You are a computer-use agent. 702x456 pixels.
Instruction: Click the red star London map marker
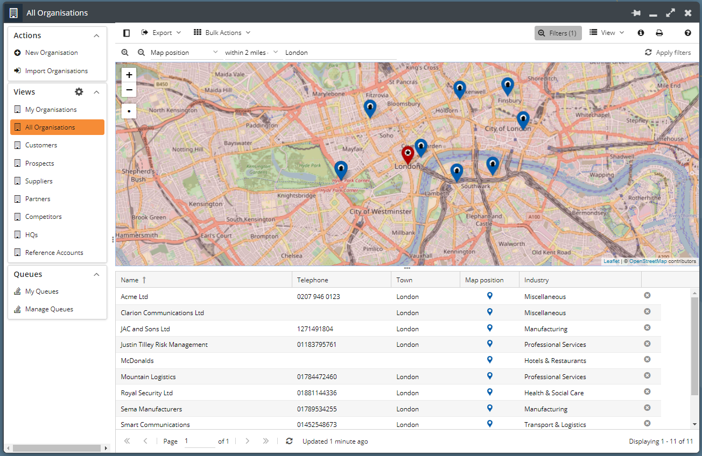pos(408,154)
